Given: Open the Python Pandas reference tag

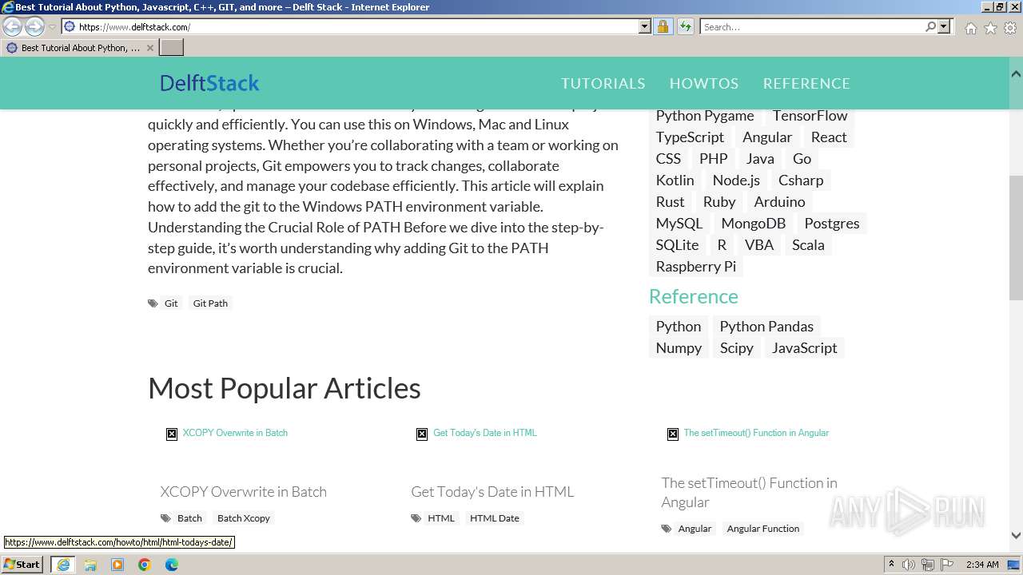Looking at the screenshot, I should 766,327.
